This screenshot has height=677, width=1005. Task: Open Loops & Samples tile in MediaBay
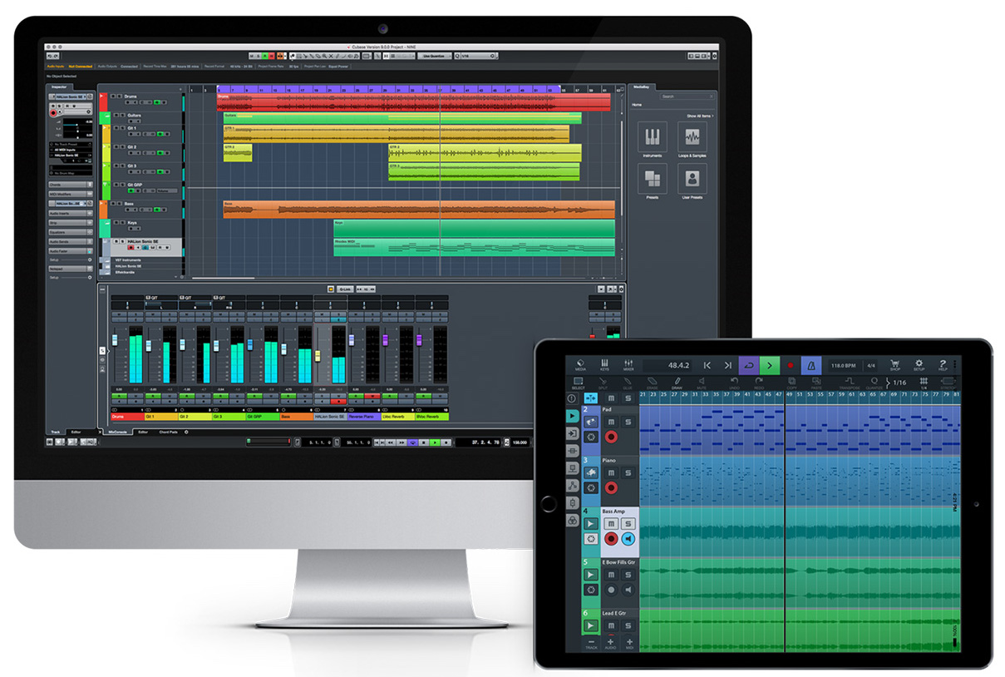click(x=692, y=136)
